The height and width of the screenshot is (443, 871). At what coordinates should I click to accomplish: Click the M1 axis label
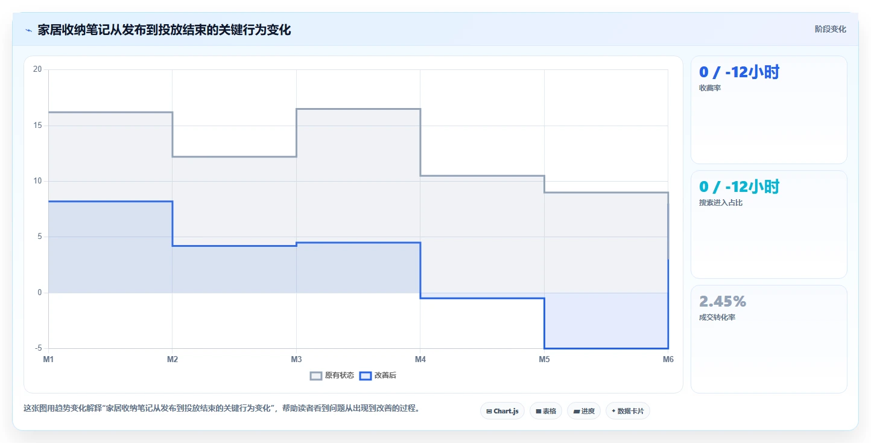click(x=48, y=360)
